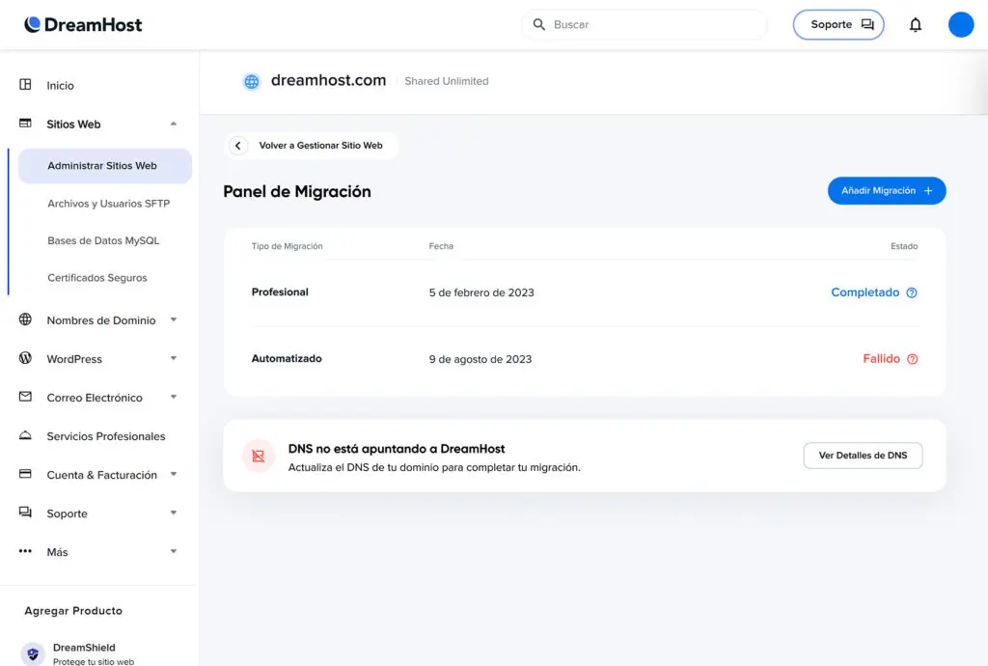This screenshot has height=666, width=988.
Task: Expand the Soporte sidebar arrow
Action: [174, 513]
